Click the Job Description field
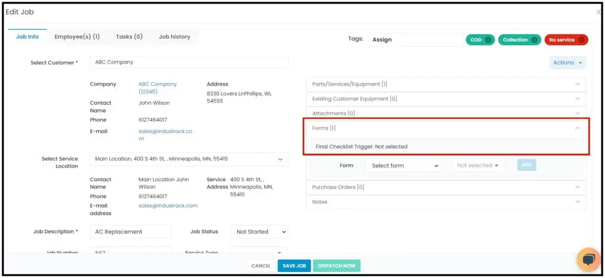605x278 pixels. tap(131, 232)
